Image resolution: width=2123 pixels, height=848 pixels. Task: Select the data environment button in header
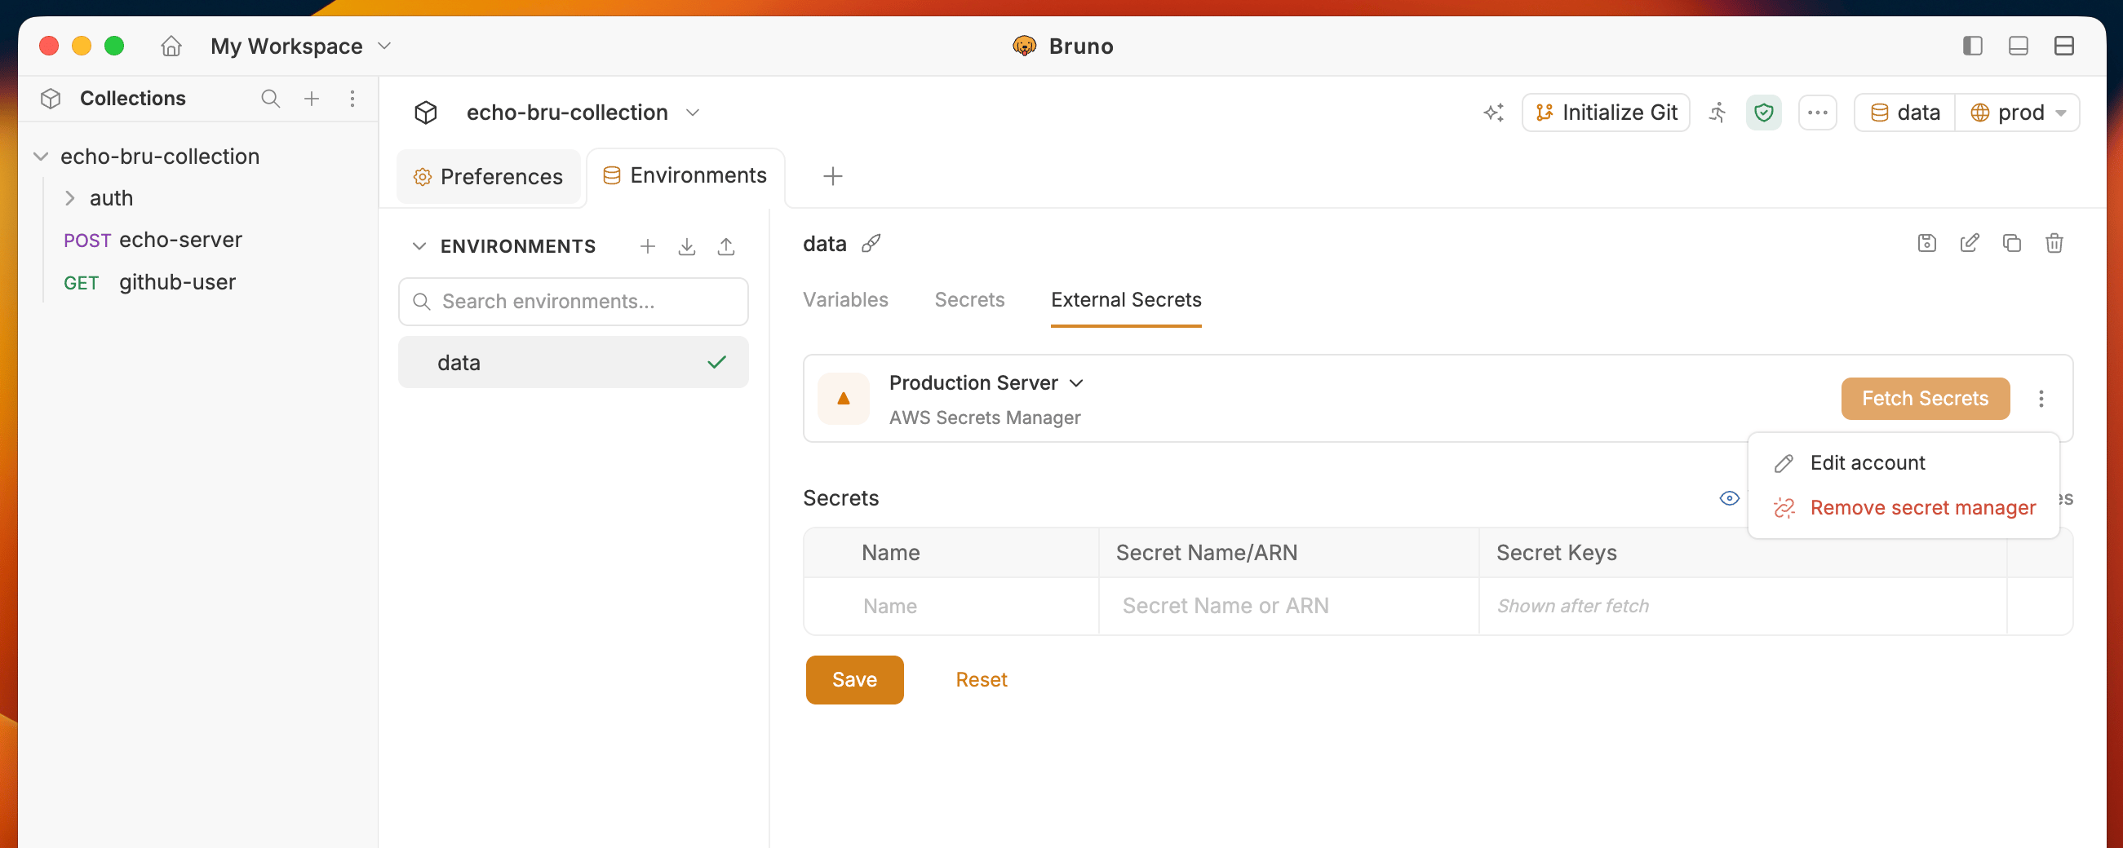coord(1904,113)
